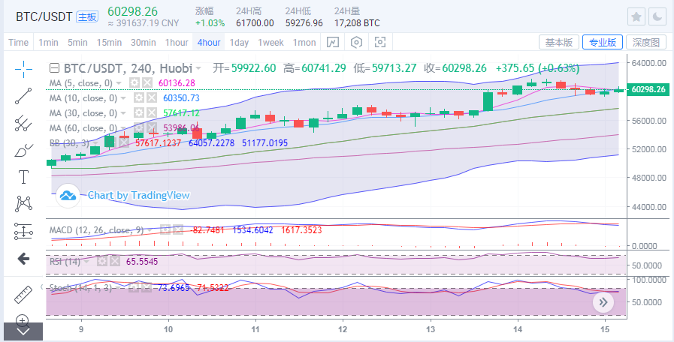Select the 4hour interval tab
The image size is (674, 342).
coord(209,43)
